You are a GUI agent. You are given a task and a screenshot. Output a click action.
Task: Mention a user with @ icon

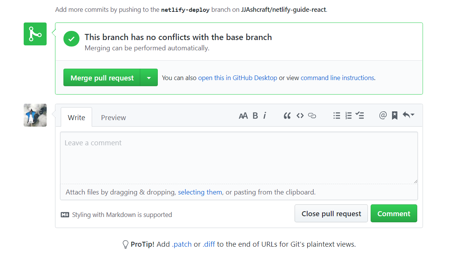tap(383, 116)
